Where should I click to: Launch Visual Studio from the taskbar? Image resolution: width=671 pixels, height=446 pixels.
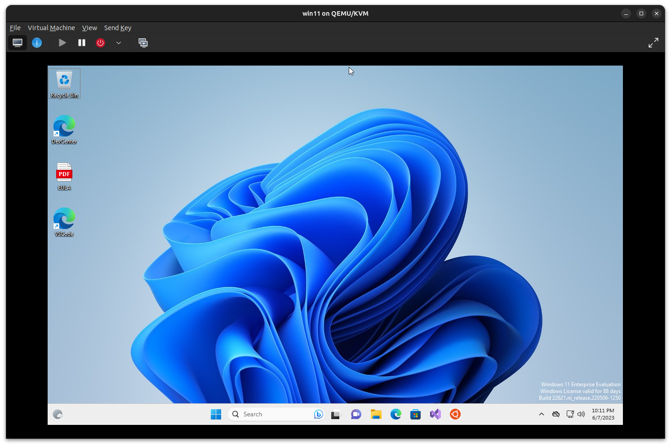pyautogui.click(x=435, y=414)
